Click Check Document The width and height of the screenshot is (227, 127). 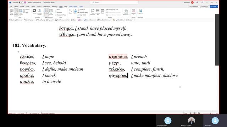(90, 20)
